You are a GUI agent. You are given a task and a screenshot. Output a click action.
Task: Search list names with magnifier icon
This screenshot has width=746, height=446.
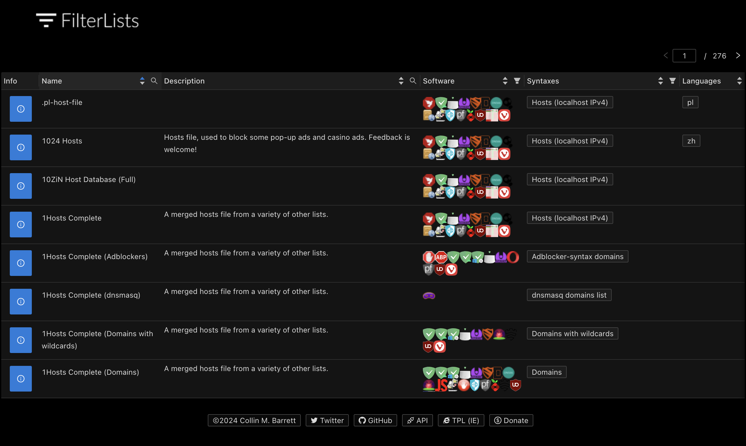click(154, 81)
